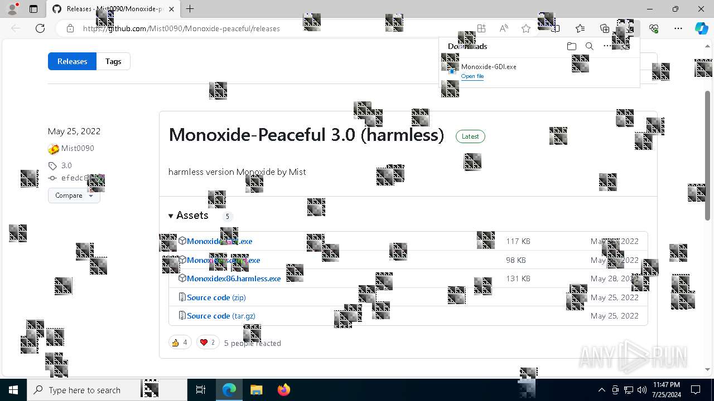Open Task View on the taskbar
The image size is (714, 401).
201,390
